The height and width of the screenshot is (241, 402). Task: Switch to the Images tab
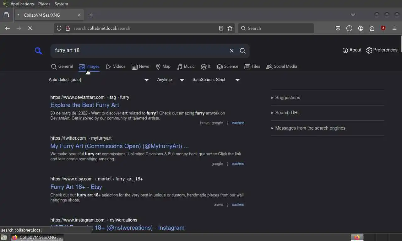[x=89, y=67]
